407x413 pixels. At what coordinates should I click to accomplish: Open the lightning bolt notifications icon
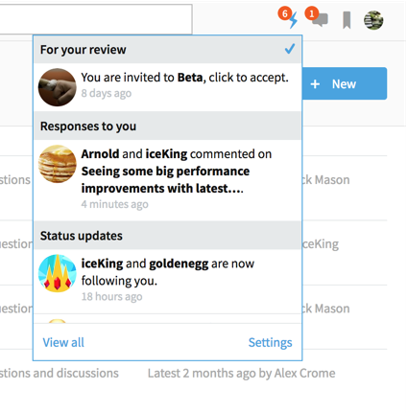293,21
